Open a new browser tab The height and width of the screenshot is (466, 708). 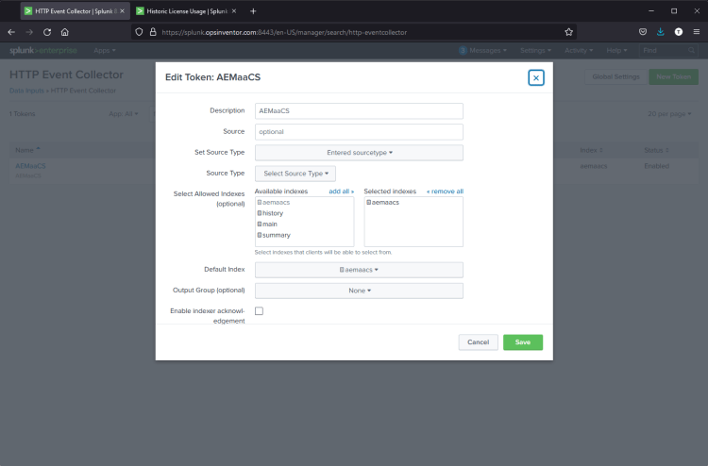tap(253, 11)
